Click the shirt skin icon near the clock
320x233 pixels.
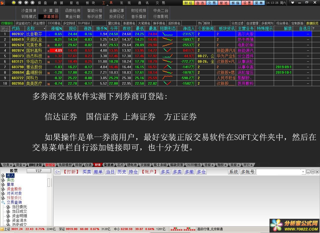292,3
